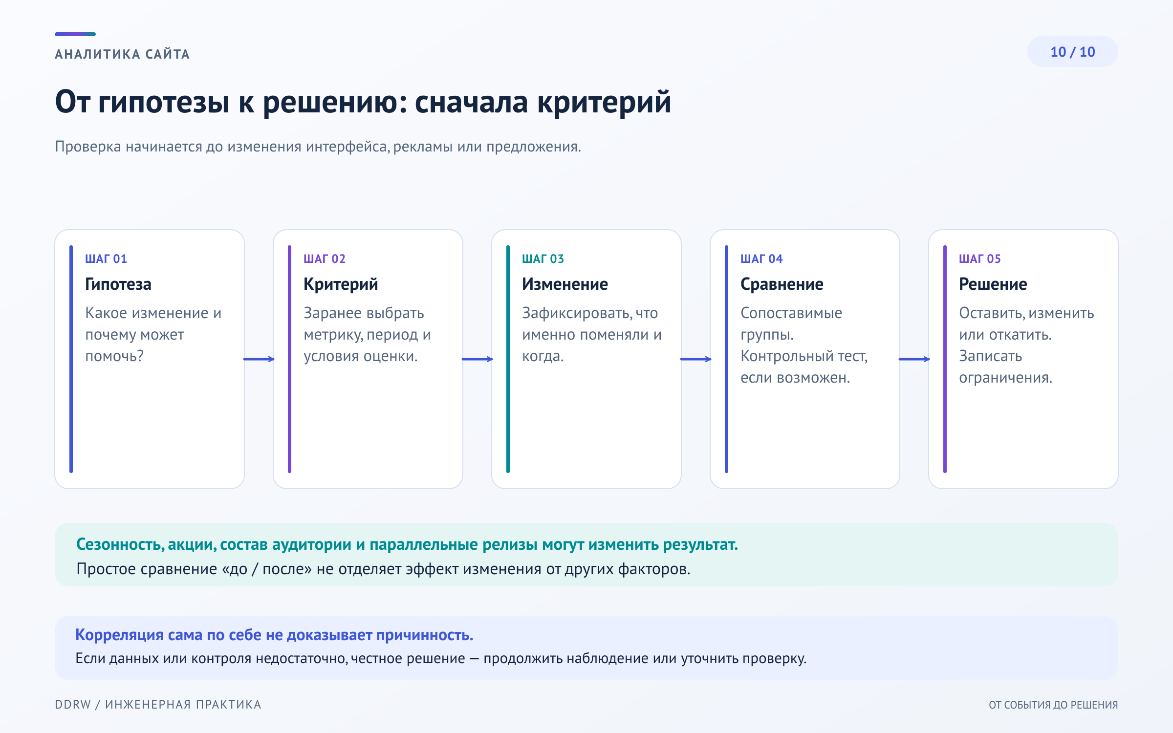Click the 'ШАГ 03' label
This screenshot has height=733, width=1173.
(543, 259)
